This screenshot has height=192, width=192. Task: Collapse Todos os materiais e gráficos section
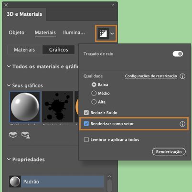pos(9,66)
